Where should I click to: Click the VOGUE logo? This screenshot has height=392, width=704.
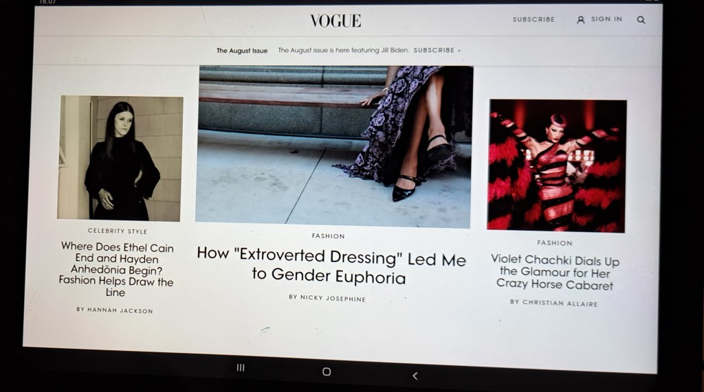point(335,21)
